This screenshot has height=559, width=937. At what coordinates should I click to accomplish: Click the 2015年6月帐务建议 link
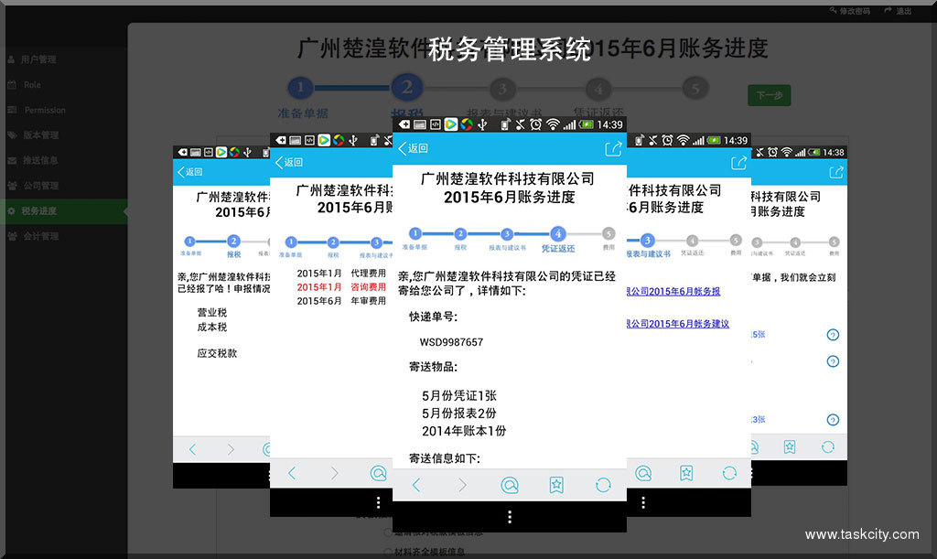[679, 324]
